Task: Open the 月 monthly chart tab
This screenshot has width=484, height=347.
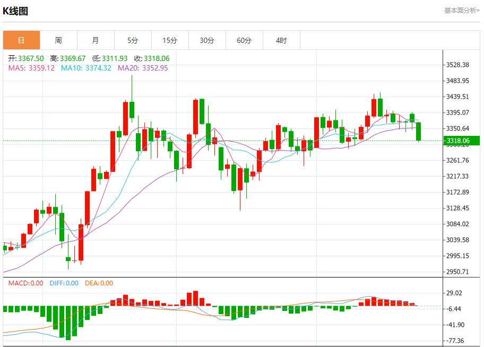Action: point(96,40)
